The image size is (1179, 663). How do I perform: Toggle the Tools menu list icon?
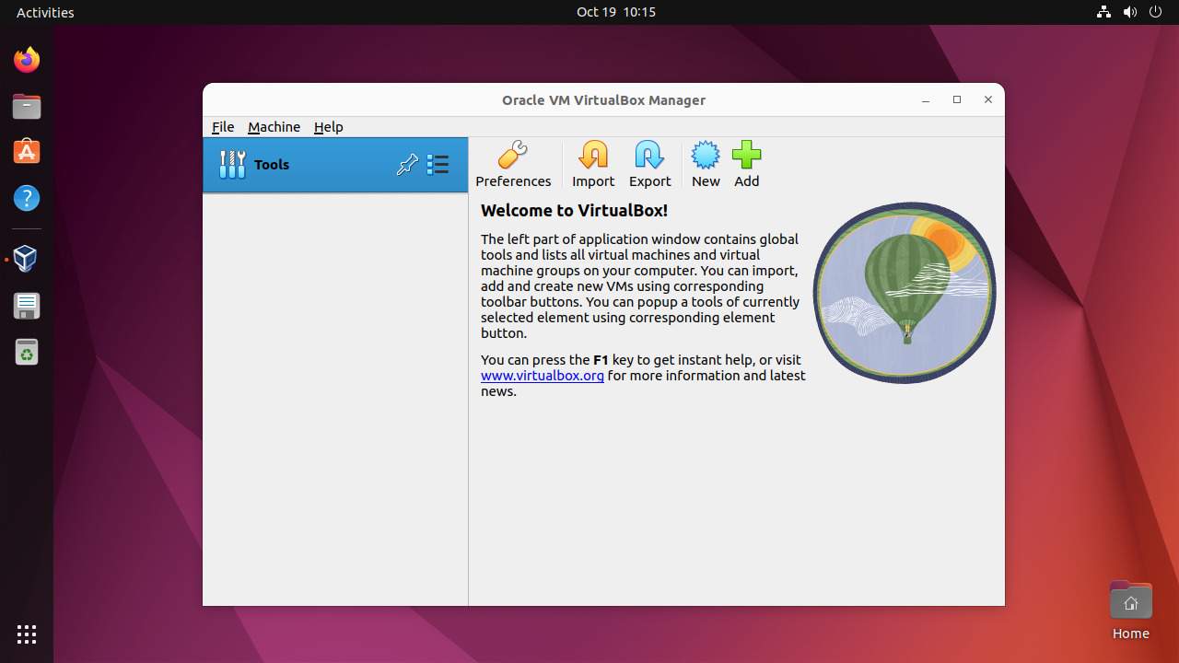point(438,164)
